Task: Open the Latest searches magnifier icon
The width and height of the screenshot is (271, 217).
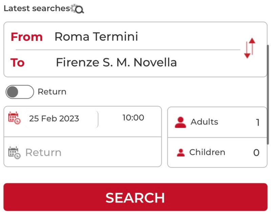Action: pyautogui.click(x=78, y=9)
